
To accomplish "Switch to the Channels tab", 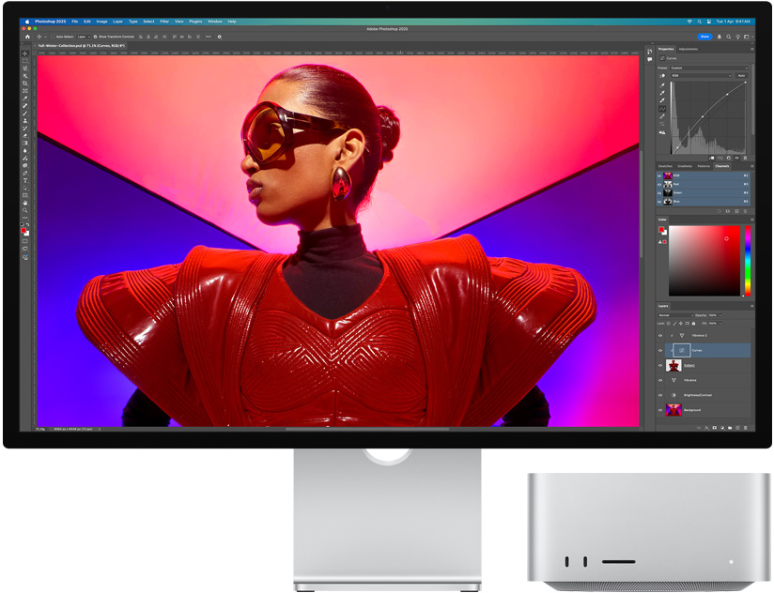I will (x=721, y=166).
